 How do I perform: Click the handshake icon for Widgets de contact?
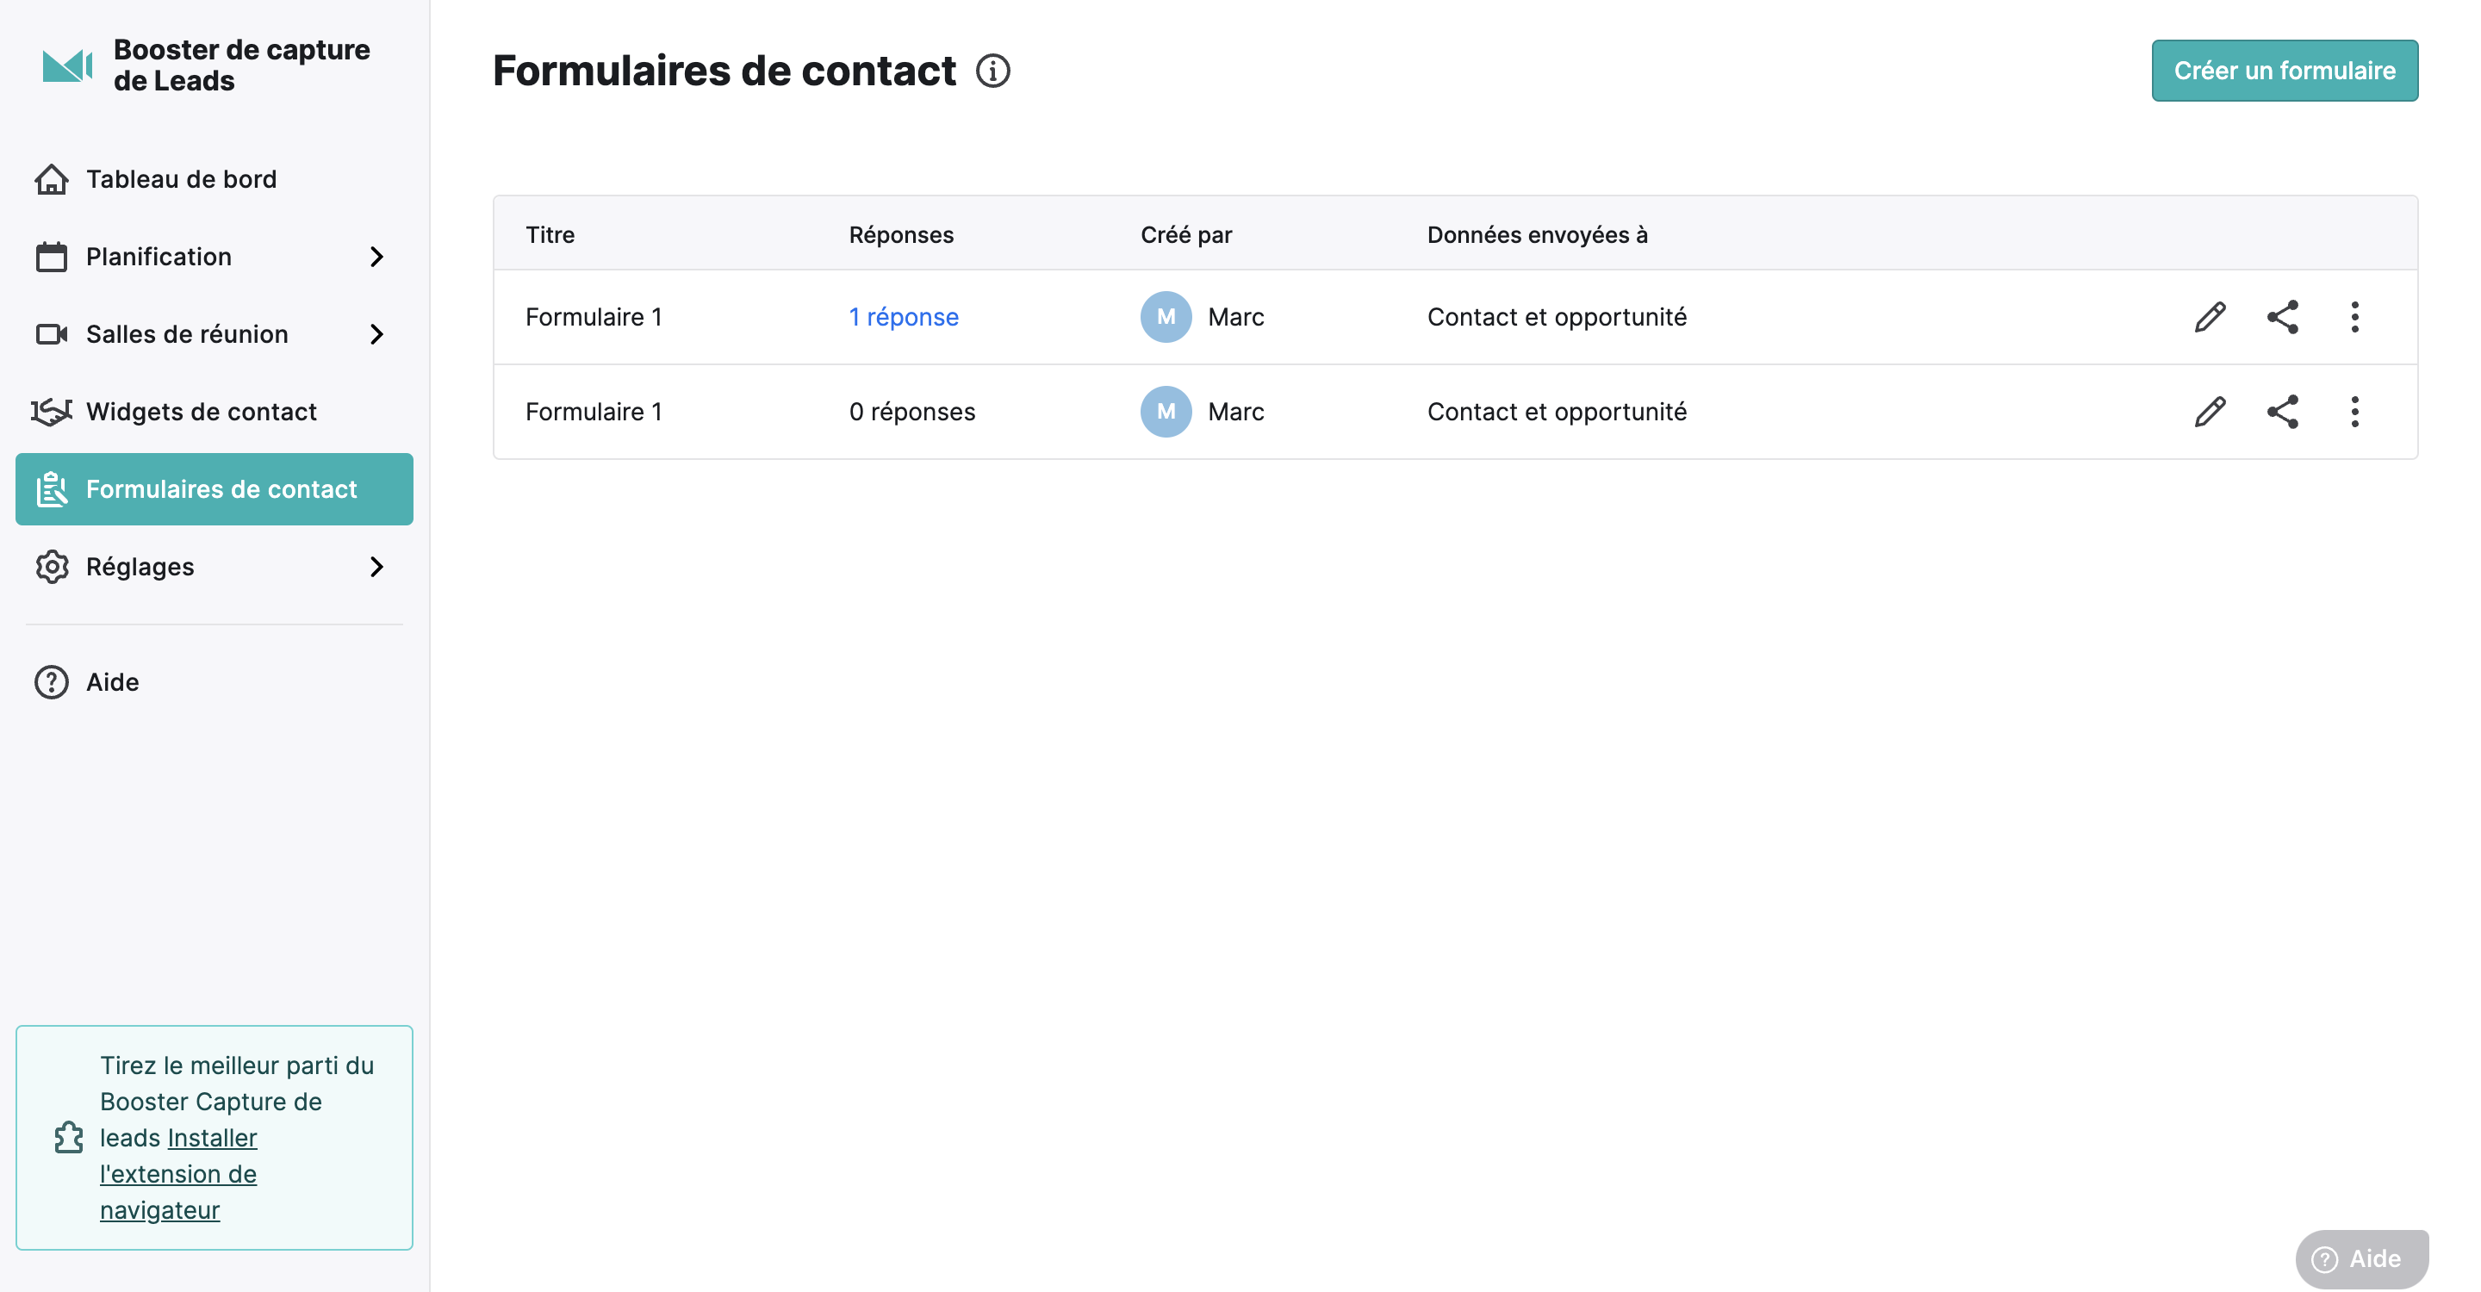pyautogui.click(x=51, y=411)
